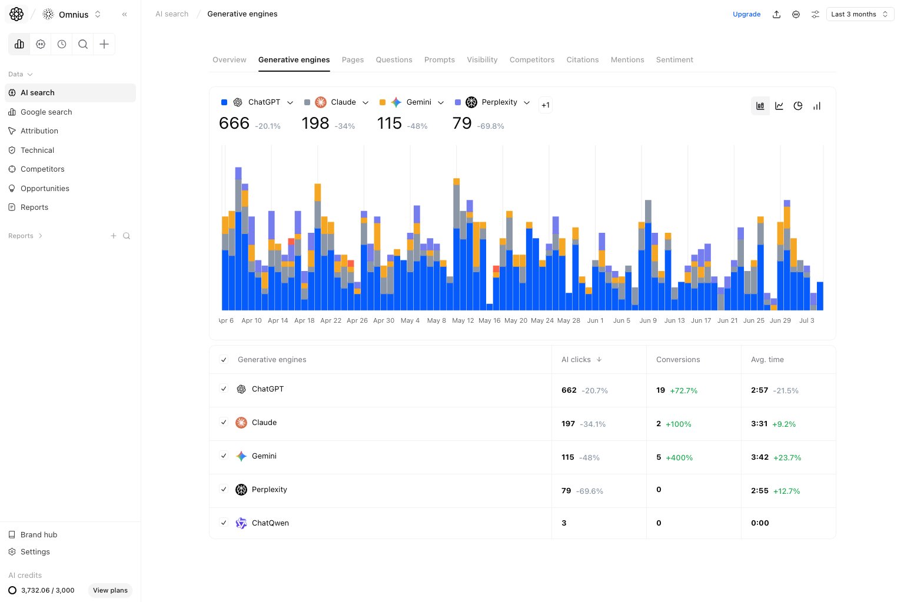Sort by AI clicks arrow icon
904x602 pixels.
[599, 359]
